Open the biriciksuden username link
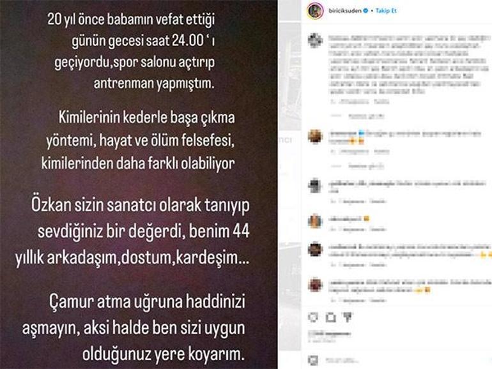This screenshot has height=369, width=492. click(344, 11)
